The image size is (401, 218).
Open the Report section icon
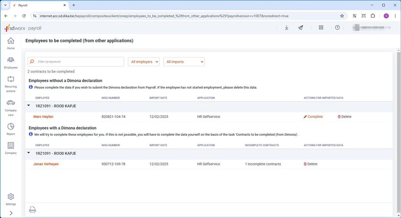coord(11,127)
